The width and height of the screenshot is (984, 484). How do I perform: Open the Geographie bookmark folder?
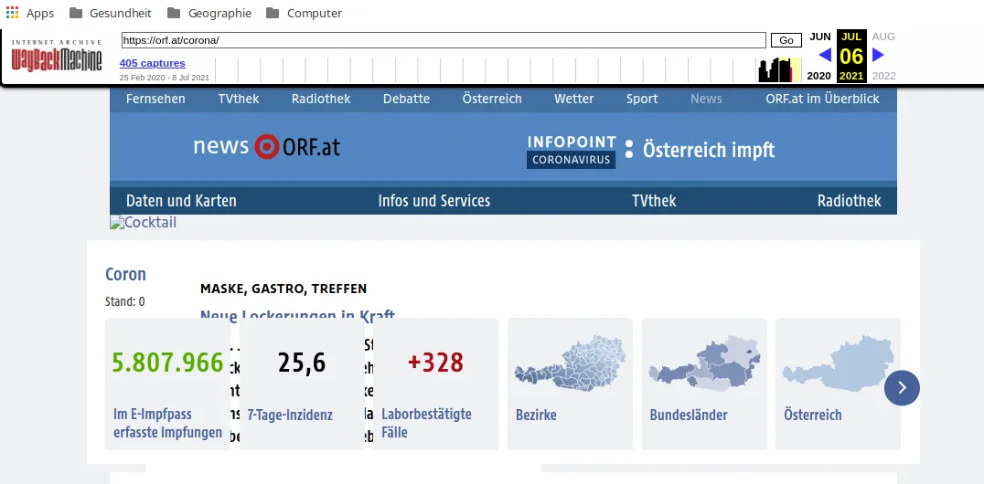pyautogui.click(x=209, y=13)
